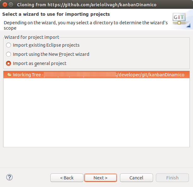Image resolution: width=193 pixels, height=187 pixels.
Task: Click the GIT wizard banner icon
Action: (x=179, y=19)
